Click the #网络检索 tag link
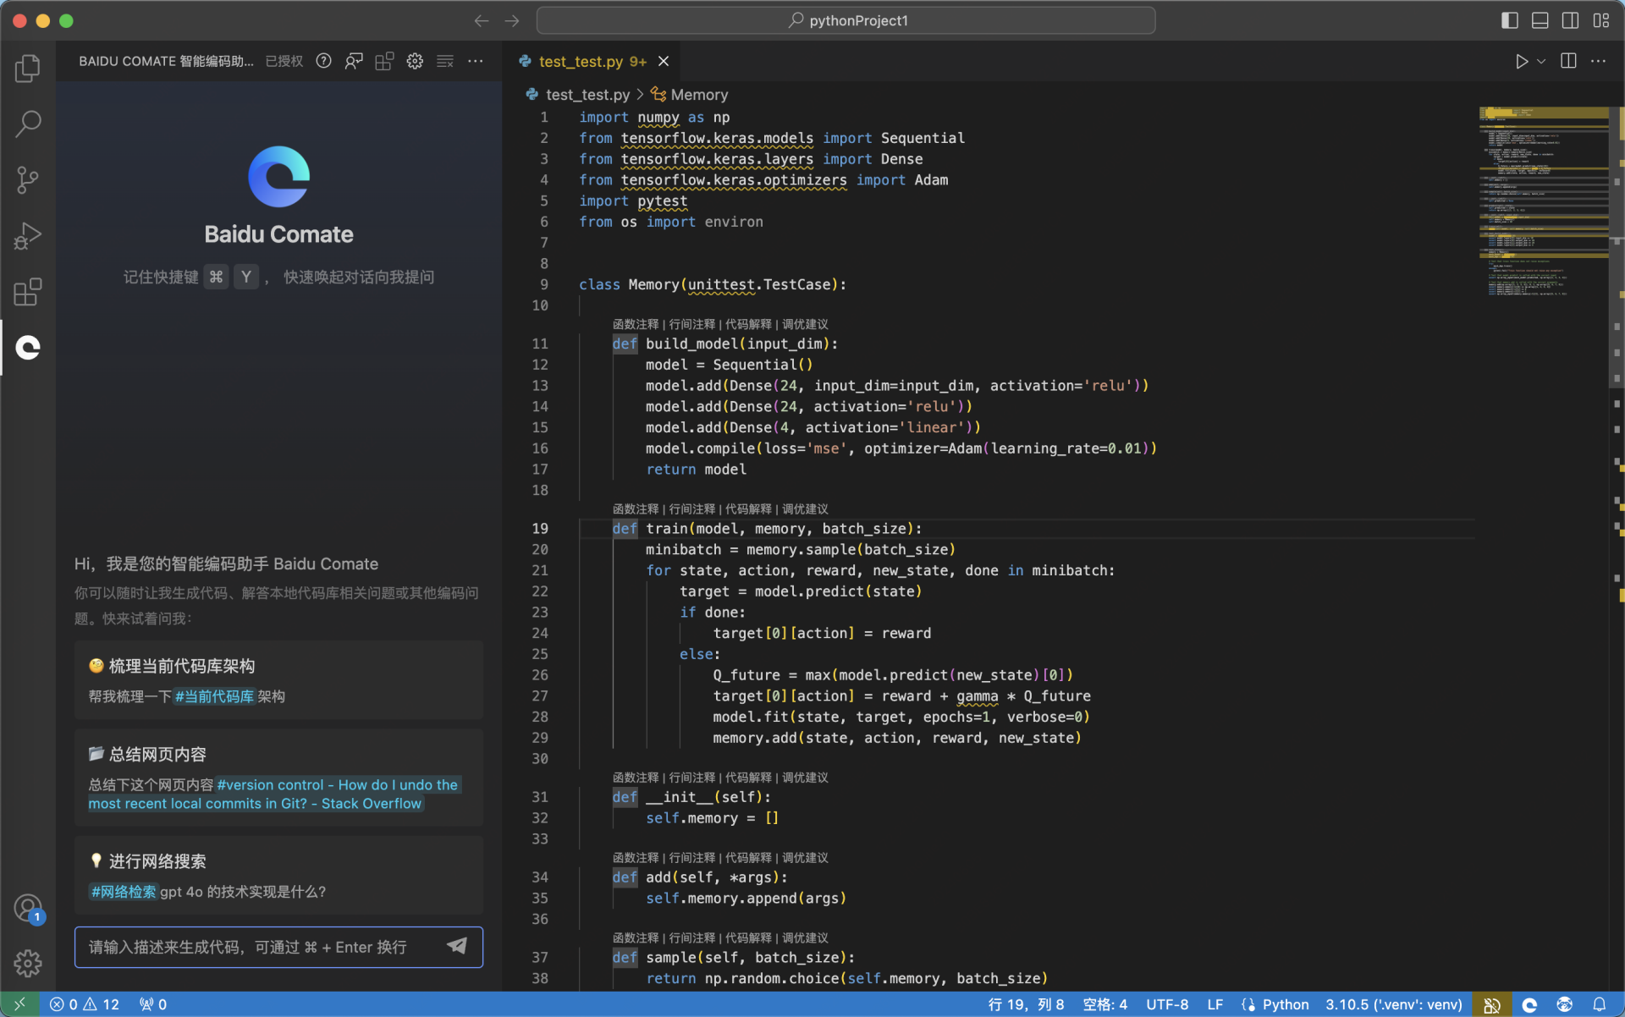The height and width of the screenshot is (1017, 1625). 124,892
